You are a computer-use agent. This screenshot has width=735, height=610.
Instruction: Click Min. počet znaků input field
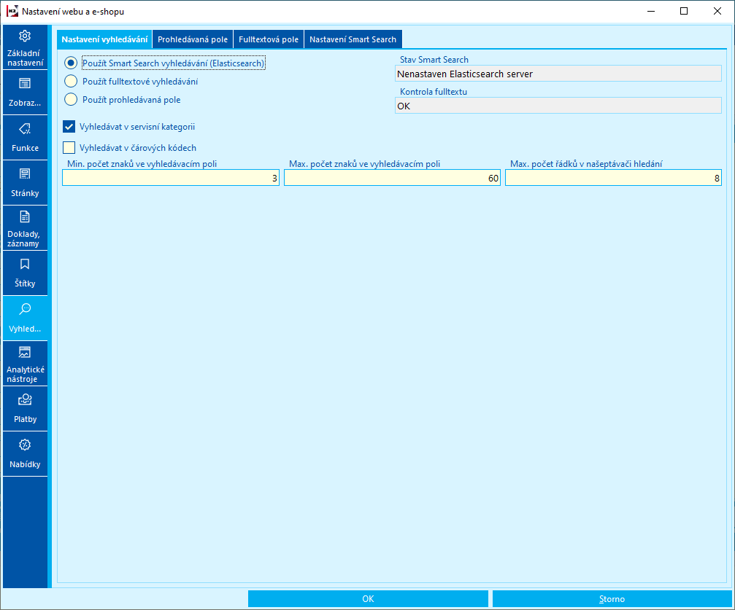click(171, 178)
